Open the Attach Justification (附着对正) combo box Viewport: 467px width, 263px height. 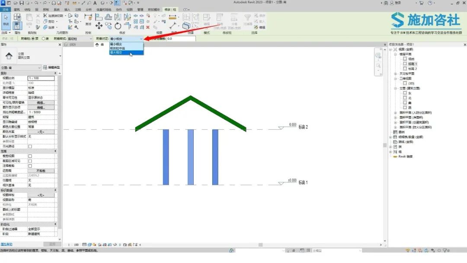[x=126, y=39]
